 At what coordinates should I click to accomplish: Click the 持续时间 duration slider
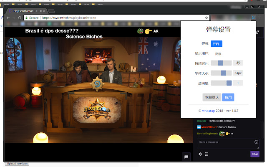click(221, 63)
